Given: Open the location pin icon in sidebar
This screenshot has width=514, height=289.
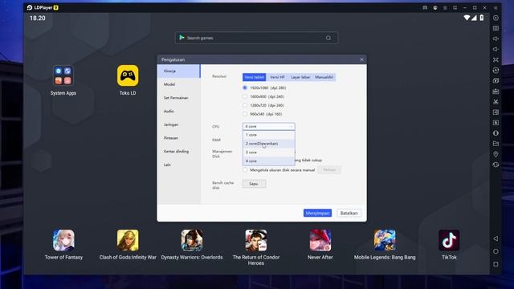Looking at the screenshot, I should point(496,154).
